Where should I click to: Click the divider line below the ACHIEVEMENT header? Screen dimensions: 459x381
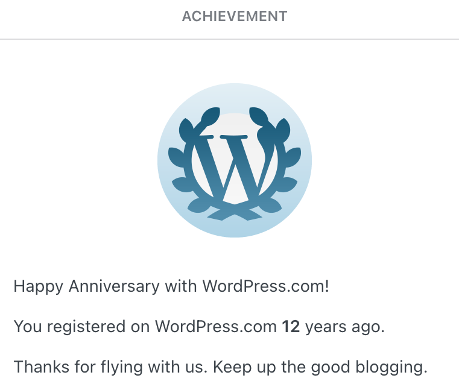pos(229,39)
